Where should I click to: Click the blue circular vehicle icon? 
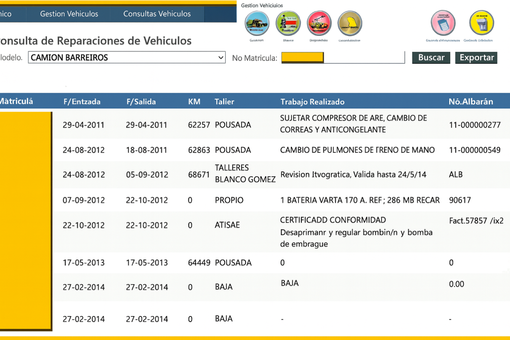(x=257, y=23)
